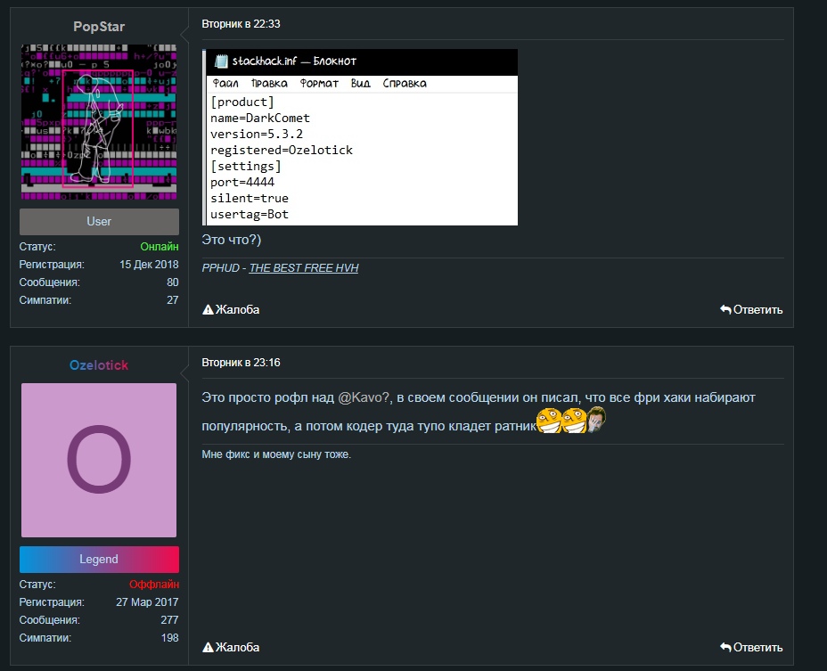Open the 'Вторник в 22:33' post timestamp

point(241,24)
